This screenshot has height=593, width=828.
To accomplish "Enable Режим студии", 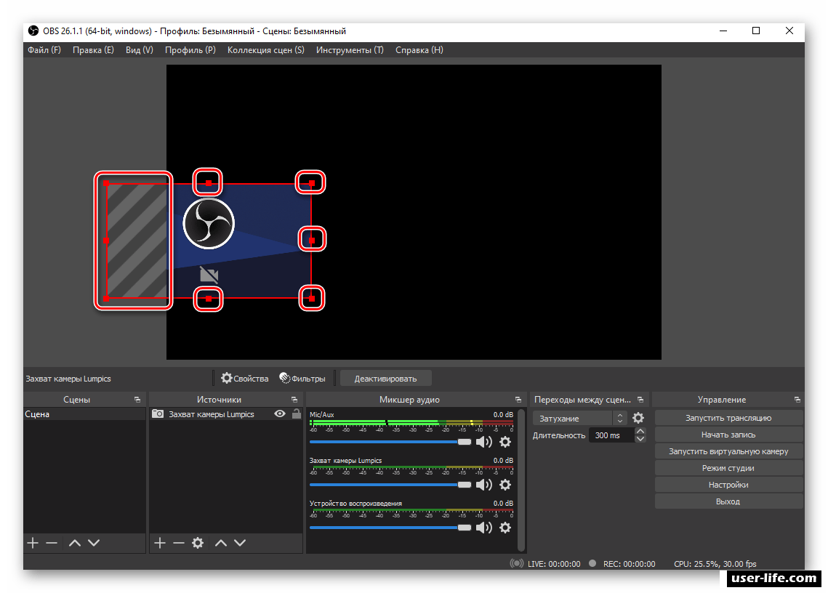I will (728, 468).
